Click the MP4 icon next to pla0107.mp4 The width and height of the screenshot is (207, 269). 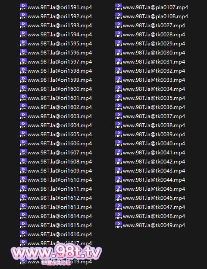tap(119, 7)
